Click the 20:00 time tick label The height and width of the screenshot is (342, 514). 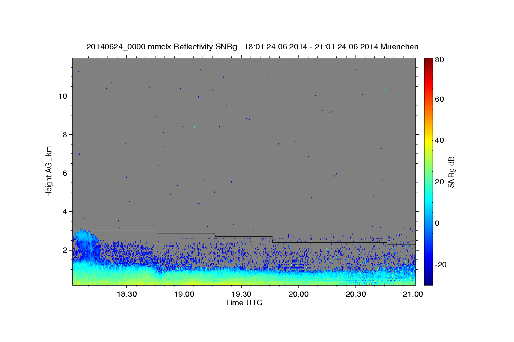point(299,295)
